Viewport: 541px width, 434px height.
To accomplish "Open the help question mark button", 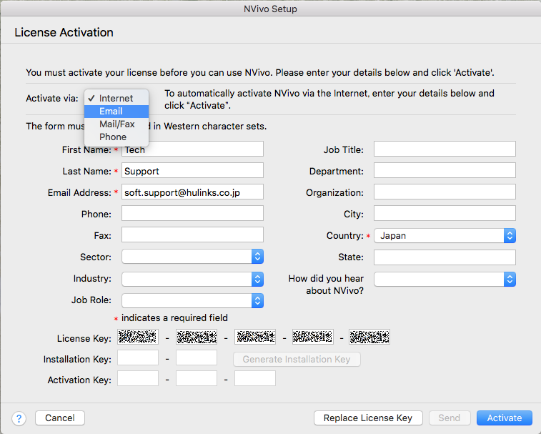I will click(x=19, y=418).
